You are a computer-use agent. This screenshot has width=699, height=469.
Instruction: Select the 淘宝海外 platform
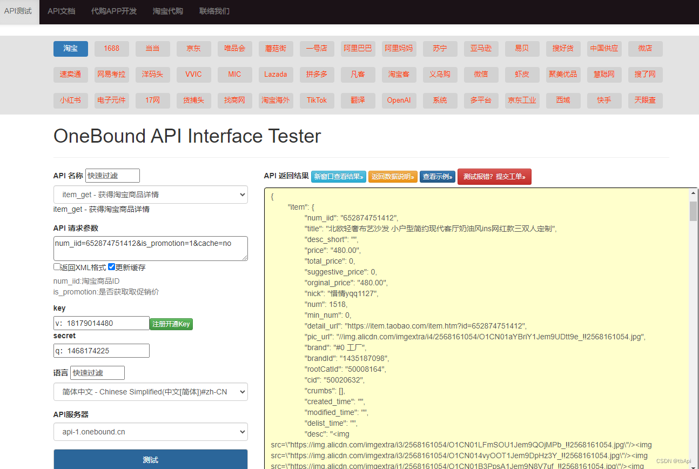pyautogui.click(x=276, y=100)
